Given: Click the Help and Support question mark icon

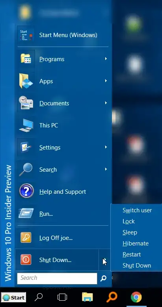Looking at the screenshot, I should (x=26, y=191).
